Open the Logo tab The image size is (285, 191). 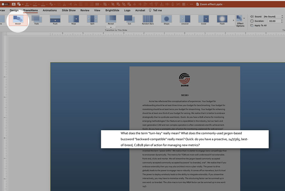[x=127, y=10]
